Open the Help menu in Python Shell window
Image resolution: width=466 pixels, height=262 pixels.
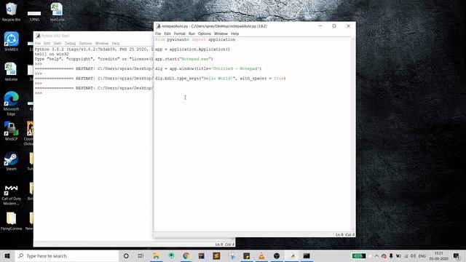pyautogui.click(x=116, y=44)
